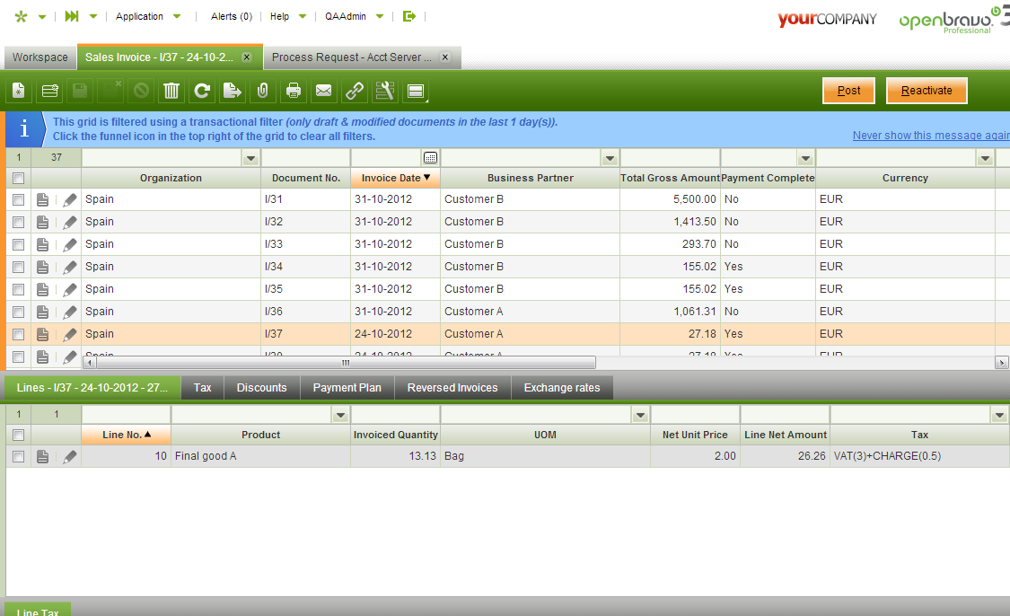Click the refresh icon in toolbar
The width and height of the screenshot is (1010, 616).
coord(202,91)
